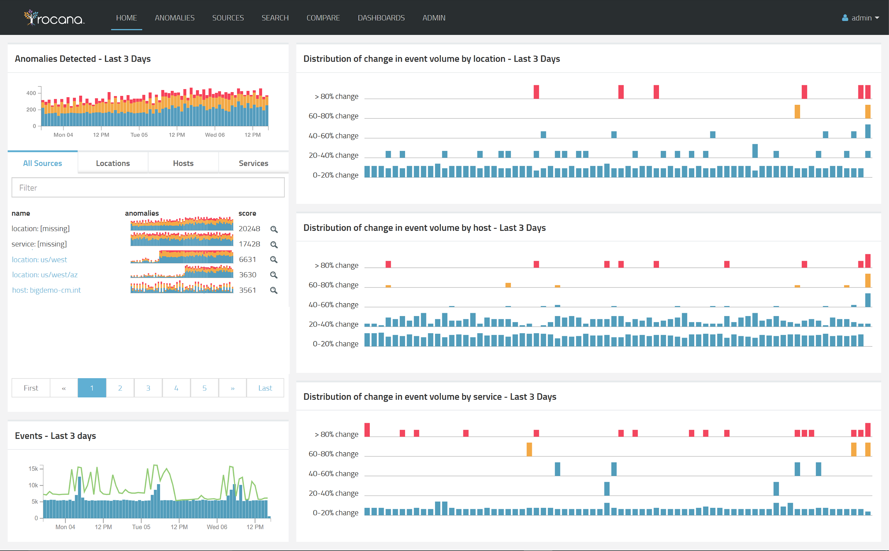Open the location: us/west link

tap(39, 260)
